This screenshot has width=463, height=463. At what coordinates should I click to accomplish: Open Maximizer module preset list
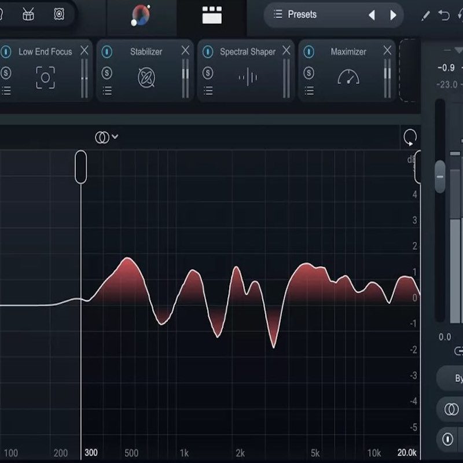coord(309,91)
